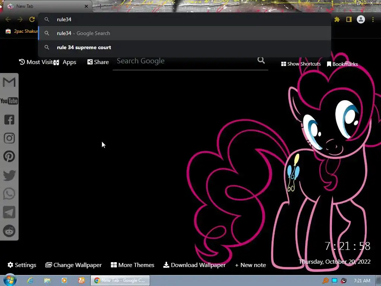Launch Internet Explorer from the taskbar
381x286 pixels.
30,280
